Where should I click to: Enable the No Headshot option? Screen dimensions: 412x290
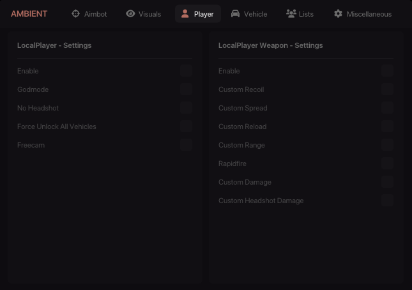click(x=186, y=108)
